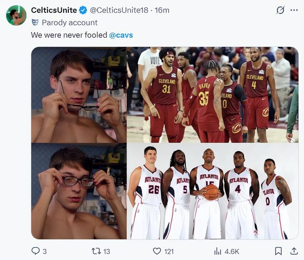This screenshot has height=260, width=304.
Task: Open the glasses-on meme image
Action: [x=79, y=191]
